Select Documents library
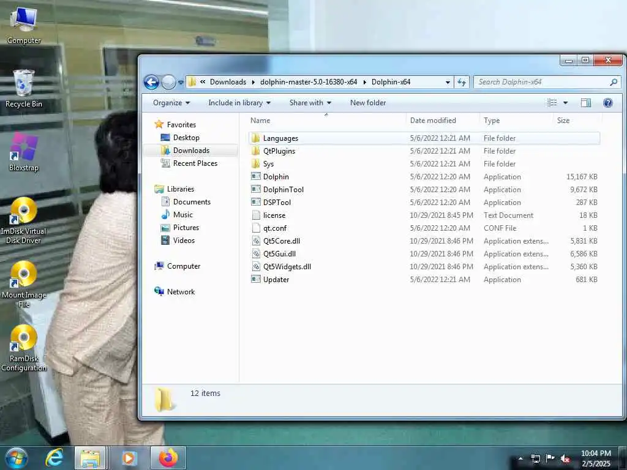 coord(186,202)
